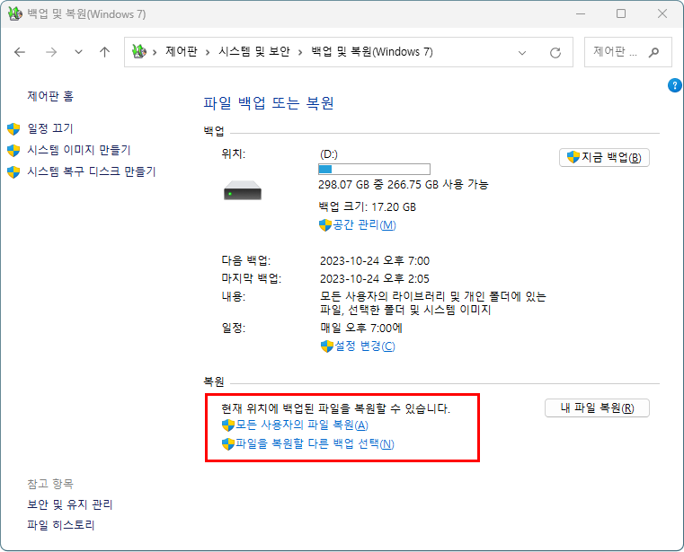Click the Control Panel icon in address bar
The width and height of the screenshot is (684, 552).
coord(138,52)
